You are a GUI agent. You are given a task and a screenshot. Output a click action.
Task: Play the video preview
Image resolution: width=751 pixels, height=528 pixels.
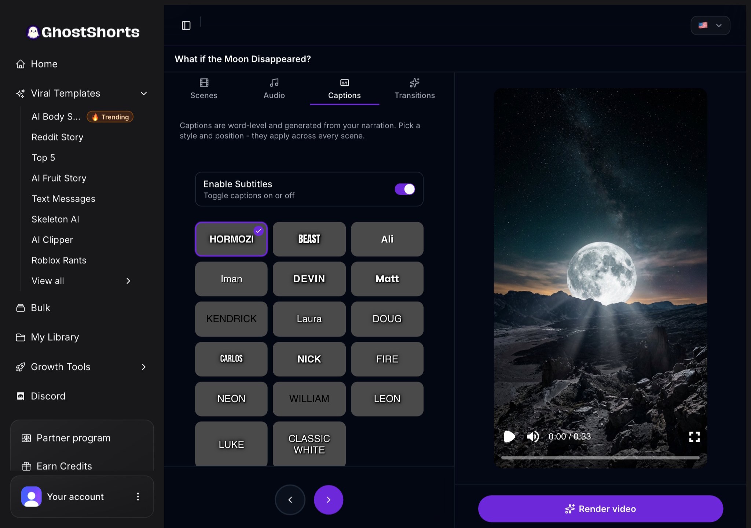point(509,436)
